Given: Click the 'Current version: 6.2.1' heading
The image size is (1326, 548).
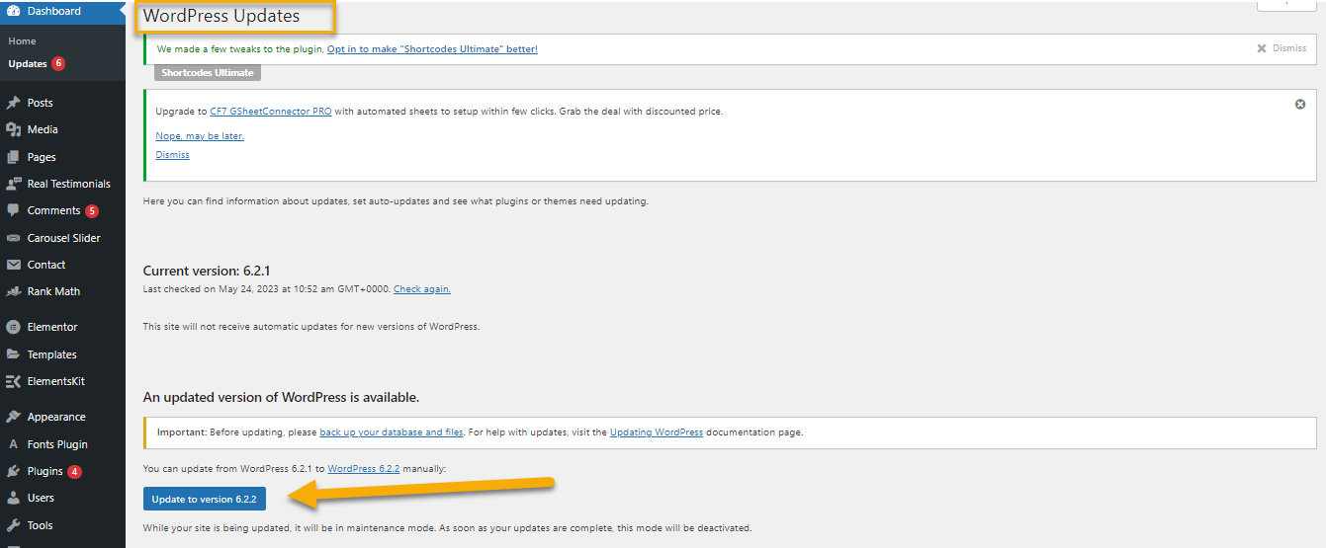Looking at the screenshot, I should (x=205, y=271).
